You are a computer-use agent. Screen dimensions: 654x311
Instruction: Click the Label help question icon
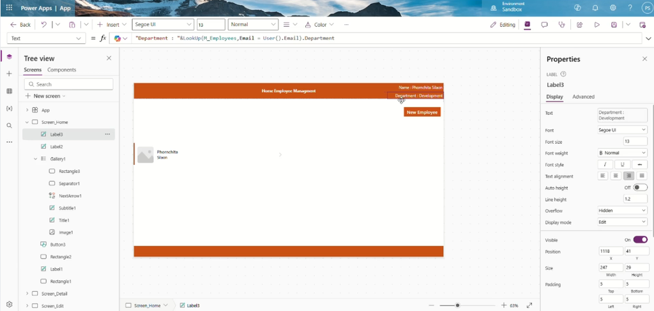click(563, 74)
